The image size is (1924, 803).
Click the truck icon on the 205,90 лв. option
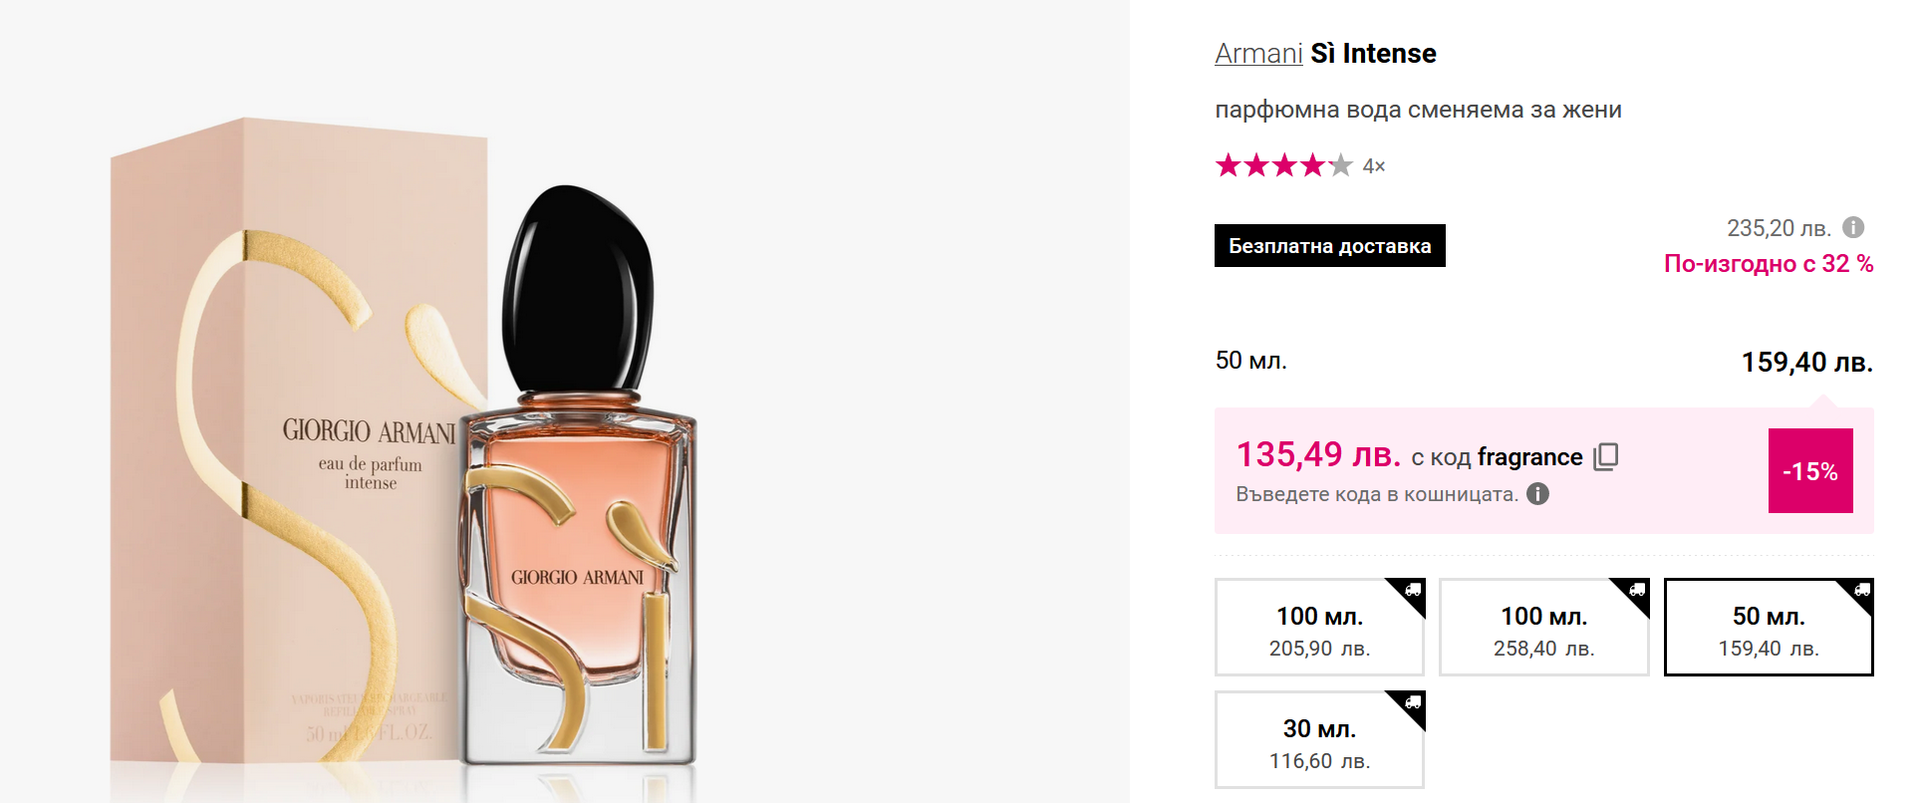click(x=1413, y=590)
